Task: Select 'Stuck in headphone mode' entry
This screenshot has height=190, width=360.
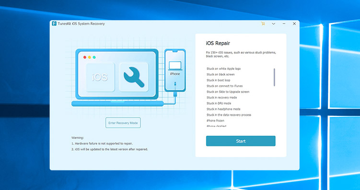Action: click(223, 109)
